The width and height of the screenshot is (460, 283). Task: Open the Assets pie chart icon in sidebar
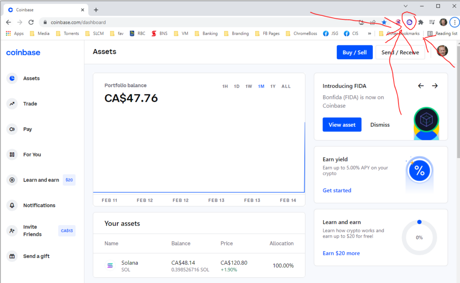click(12, 78)
